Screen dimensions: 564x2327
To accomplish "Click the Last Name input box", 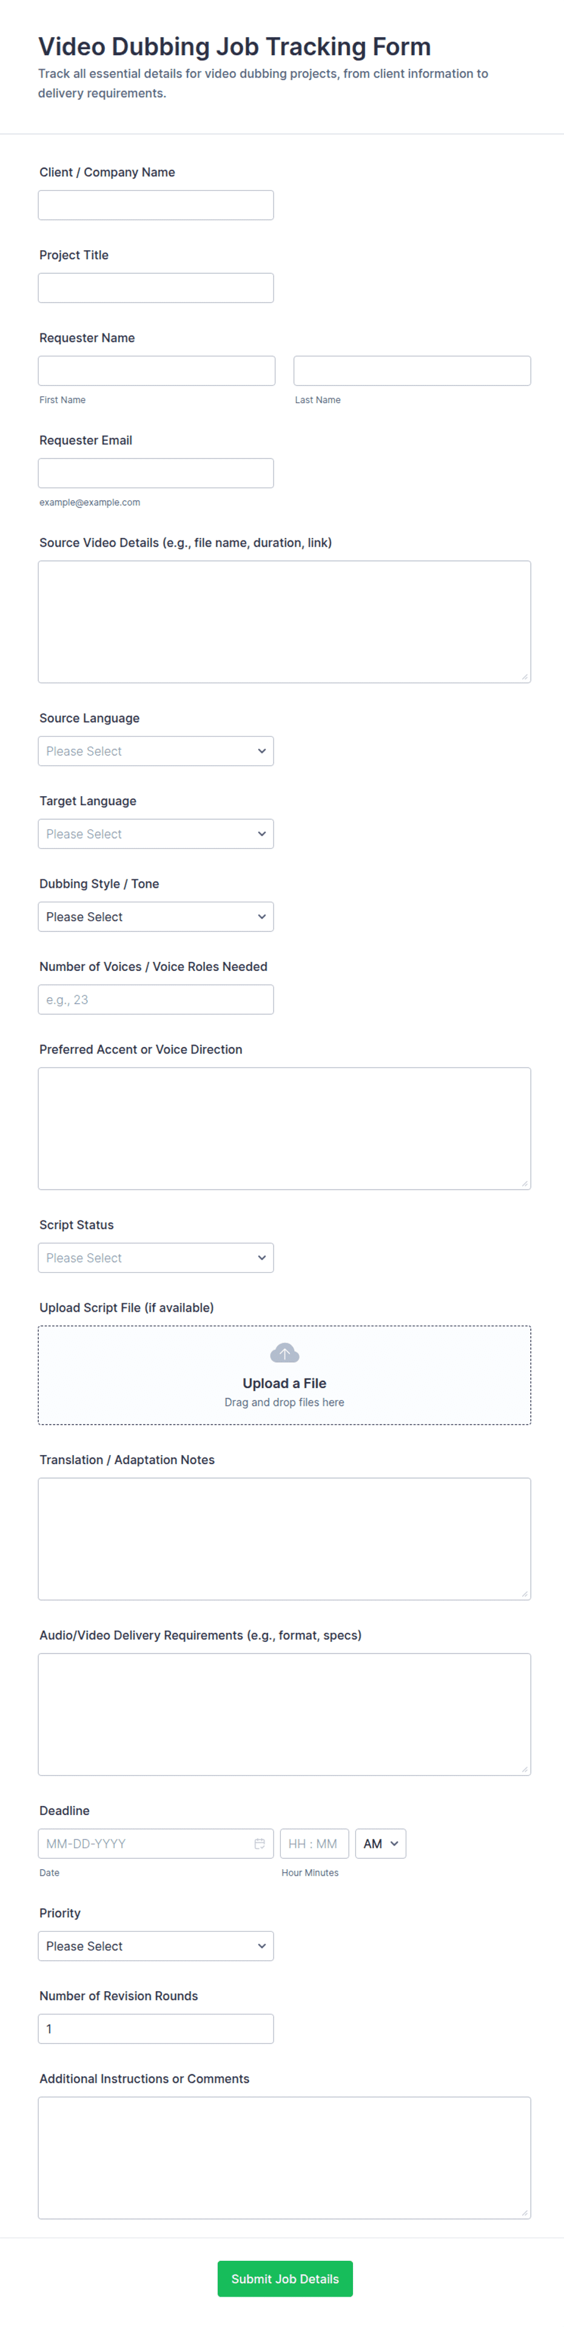I will tap(412, 370).
